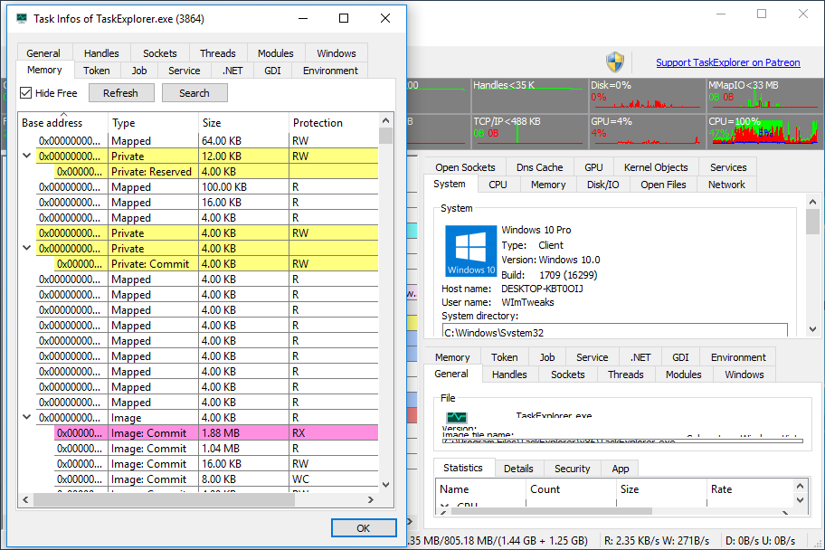The height and width of the screenshot is (550, 825).
Task: Select the Private: Reserved 4.00 KB row
Action: (x=216, y=172)
